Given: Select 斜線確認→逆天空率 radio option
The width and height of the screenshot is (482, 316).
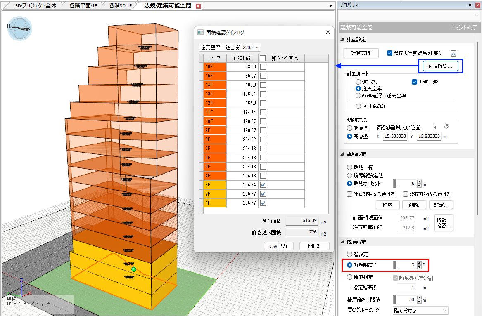Looking at the screenshot, I should tap(358, 96).
